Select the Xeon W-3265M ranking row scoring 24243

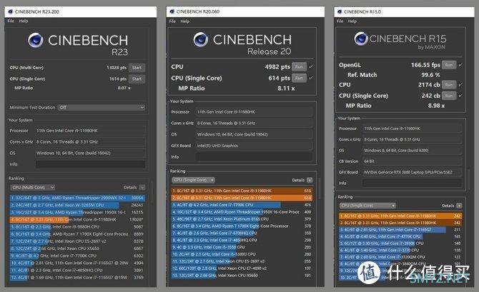[x=77, y=205]
